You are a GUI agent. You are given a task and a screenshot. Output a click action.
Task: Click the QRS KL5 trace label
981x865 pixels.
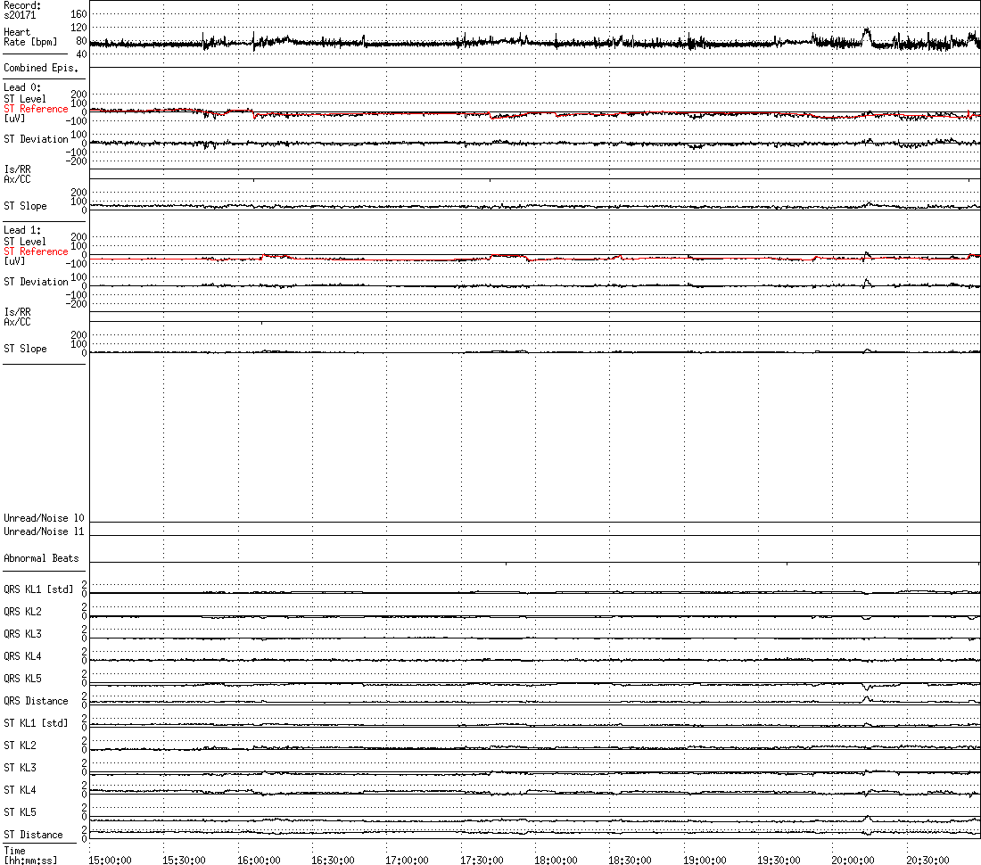pyautogui.click(x=22, y=679)
